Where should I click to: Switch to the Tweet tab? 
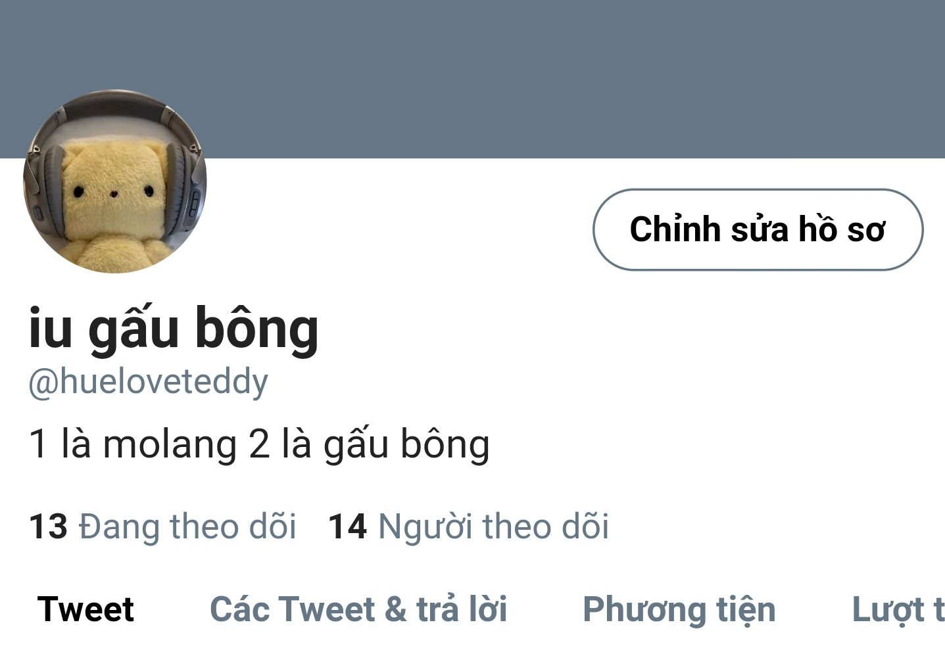click(85, 609)
